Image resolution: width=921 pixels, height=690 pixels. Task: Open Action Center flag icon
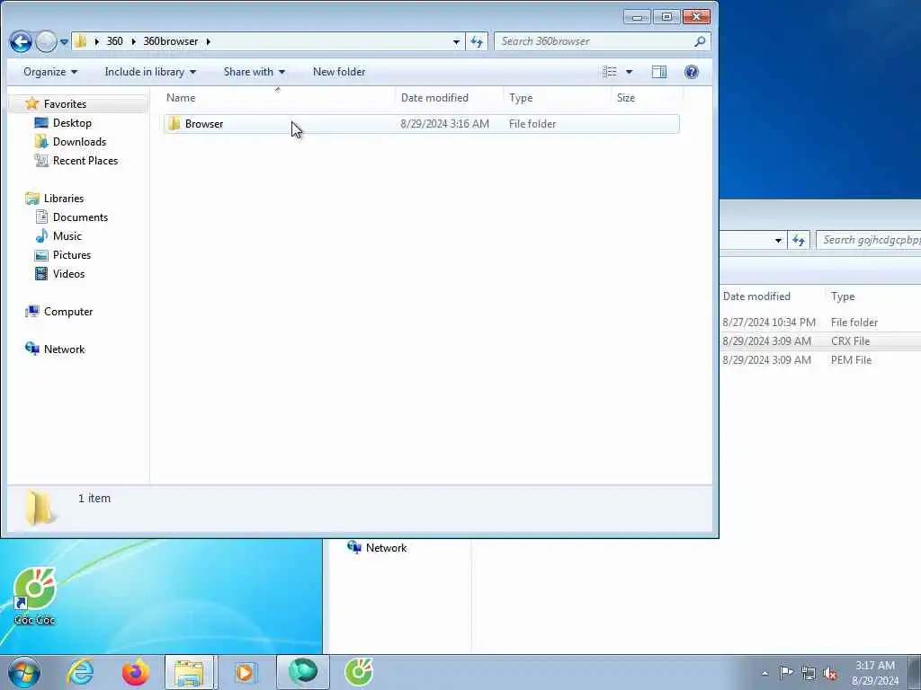pyautogui.click(x=786, y=672)
